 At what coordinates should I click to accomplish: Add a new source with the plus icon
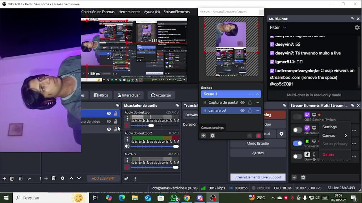46,178
